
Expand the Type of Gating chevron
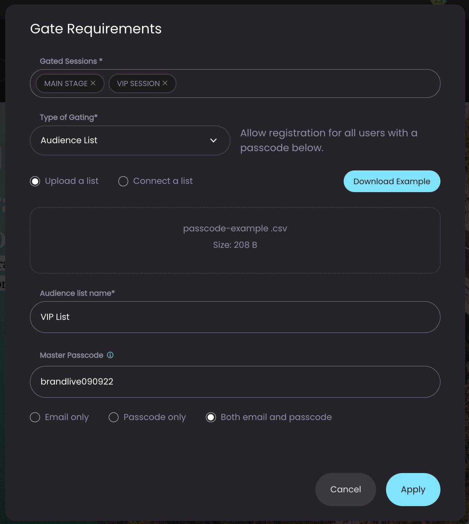213,140
